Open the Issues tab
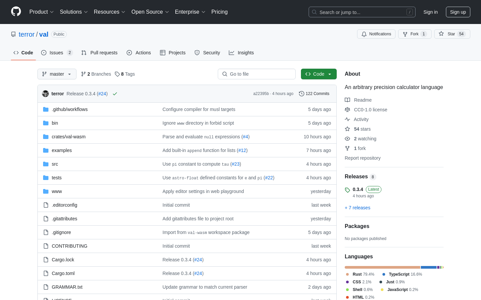Viewport: 481px width, 300px height. point(57,53)
